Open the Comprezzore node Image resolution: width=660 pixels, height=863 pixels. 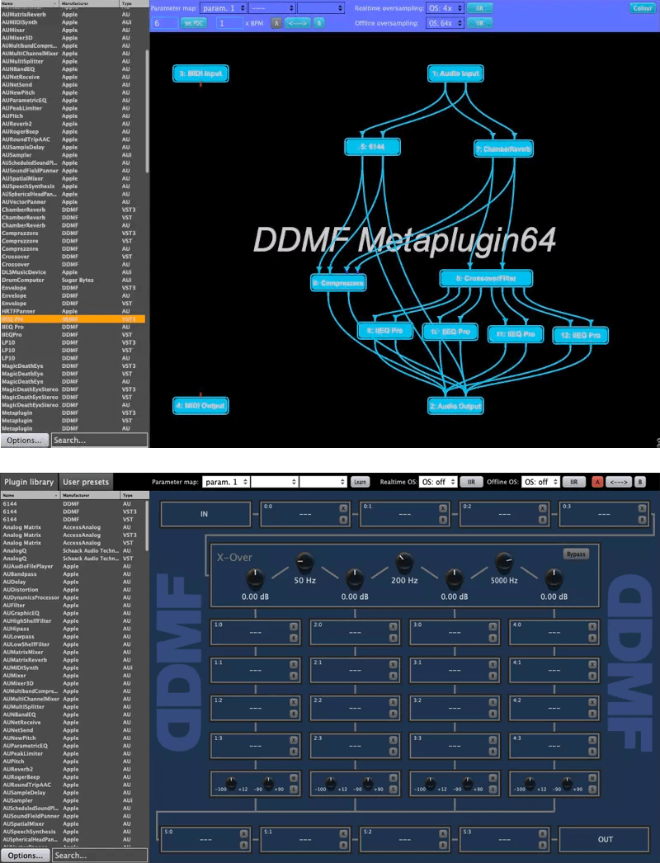[x=338, y=282]
